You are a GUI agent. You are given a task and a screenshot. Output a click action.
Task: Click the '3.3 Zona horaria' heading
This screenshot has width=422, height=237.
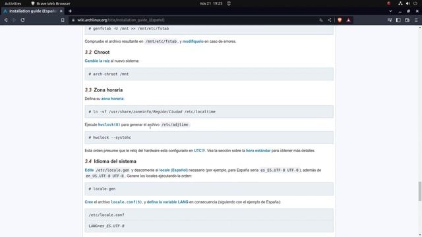pos(104,90)
